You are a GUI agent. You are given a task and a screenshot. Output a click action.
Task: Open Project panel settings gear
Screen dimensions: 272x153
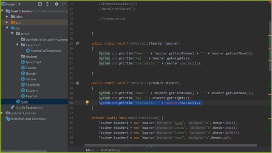point(57,4)
